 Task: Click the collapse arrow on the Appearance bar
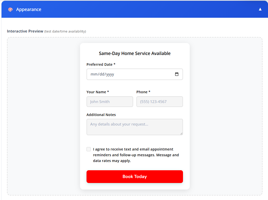pos(260,9)
